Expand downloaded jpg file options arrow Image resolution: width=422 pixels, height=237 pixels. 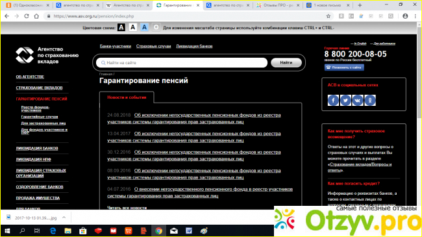click(x=64, y=218)
